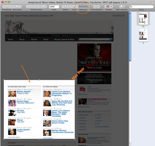
Task: Click the Snoop Dogg video thumbnail
Action: (12, 103)
